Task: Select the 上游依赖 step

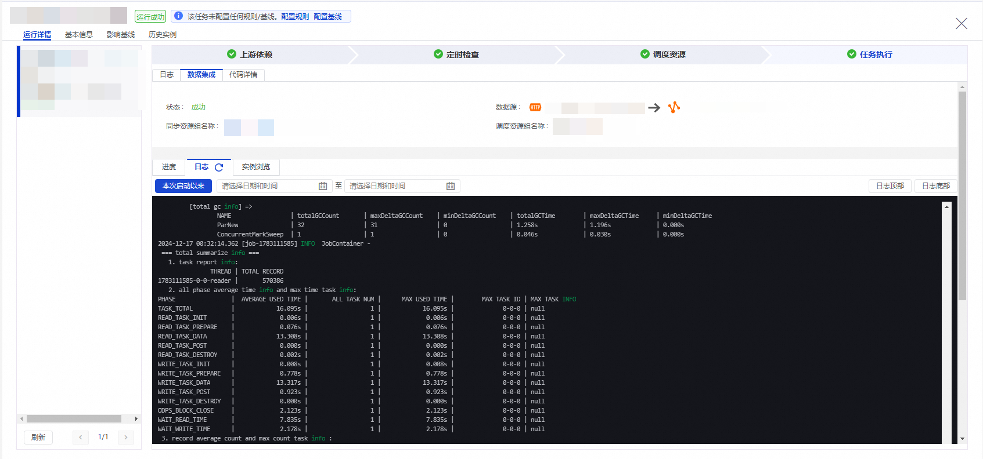Action: (x=250, y=54)
